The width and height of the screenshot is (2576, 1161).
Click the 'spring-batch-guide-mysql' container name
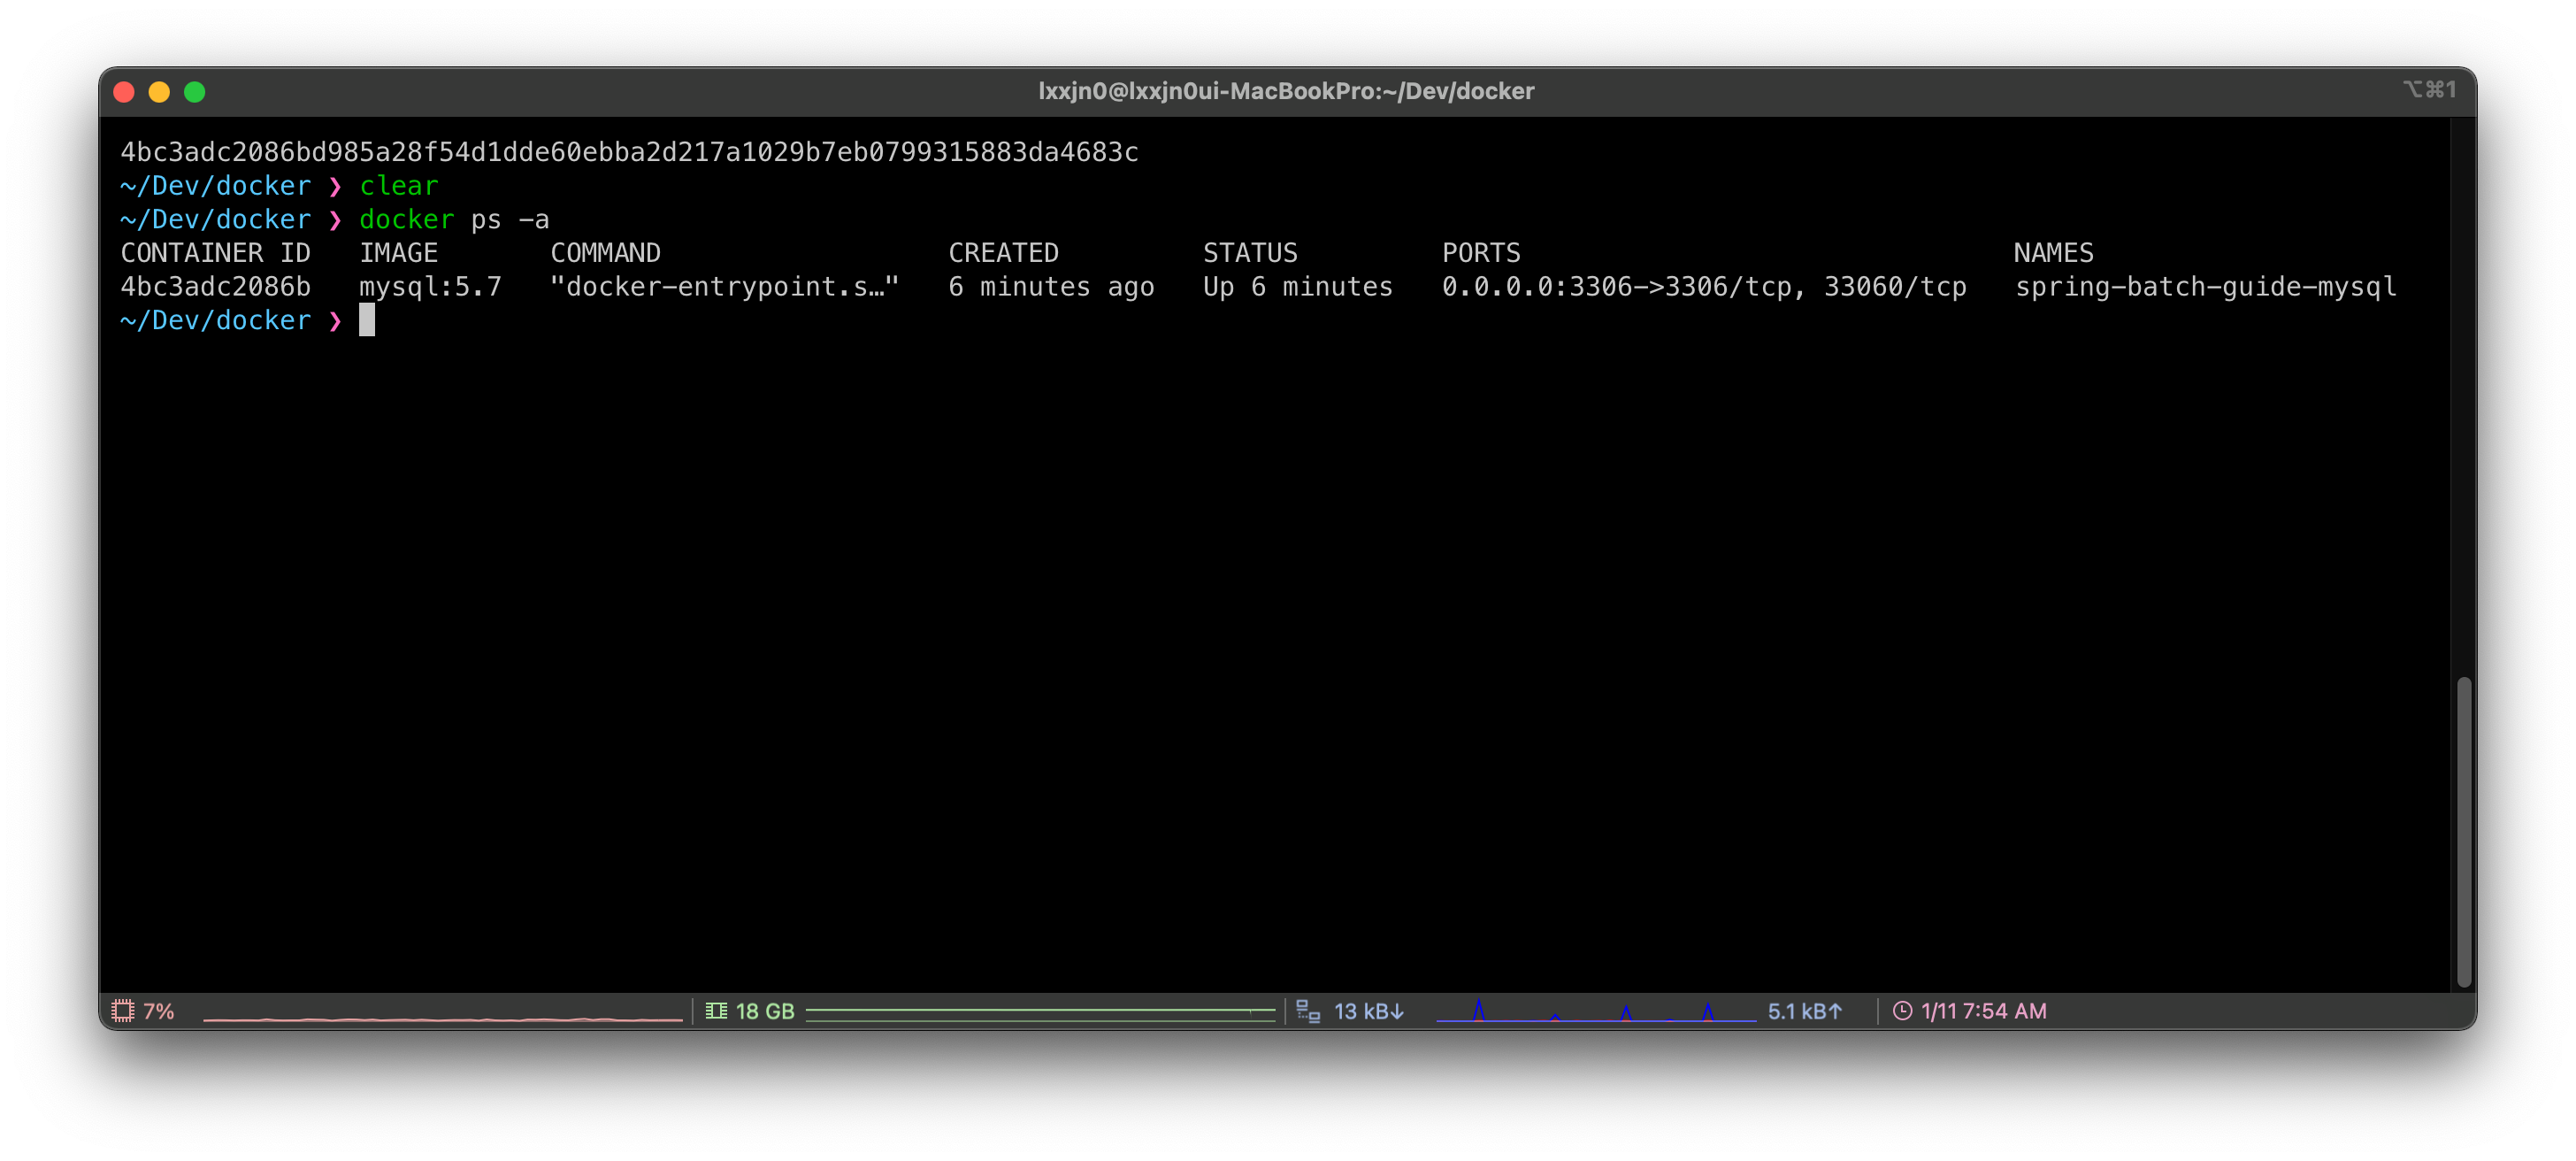click(x=2205, y=287)
